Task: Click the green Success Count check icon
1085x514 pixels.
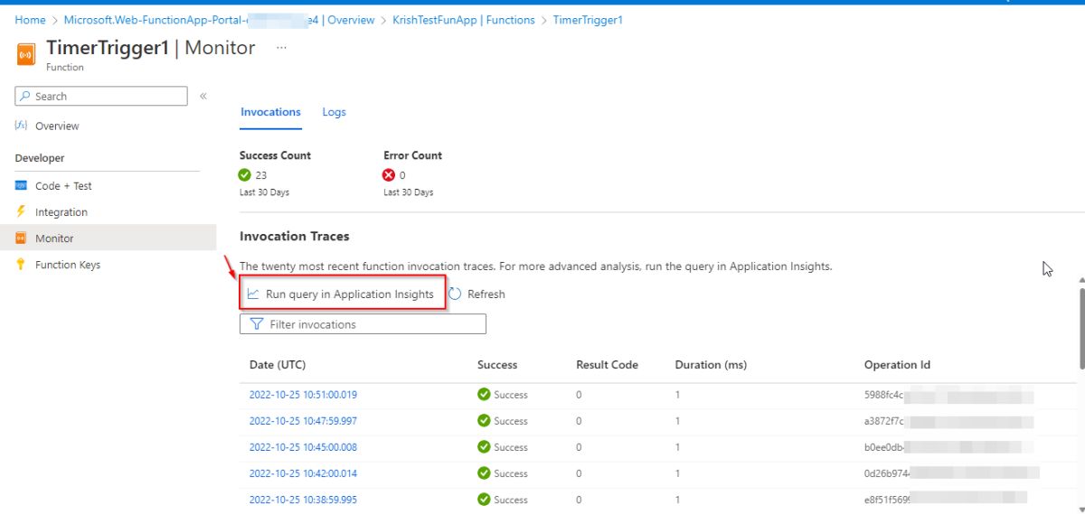Action: pyautogui.click(x=245, y=175)
